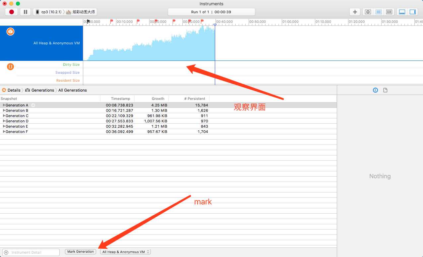Switch to Instruments strategy list icon
This screenshot has height=257, width=423.
point(378,12)
